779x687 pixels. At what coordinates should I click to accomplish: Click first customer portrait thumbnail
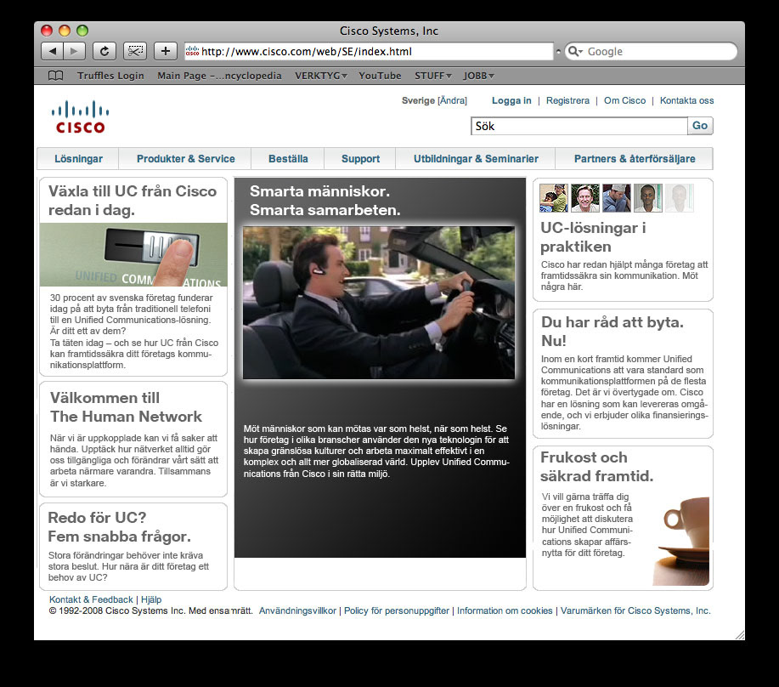click(553, 198)
